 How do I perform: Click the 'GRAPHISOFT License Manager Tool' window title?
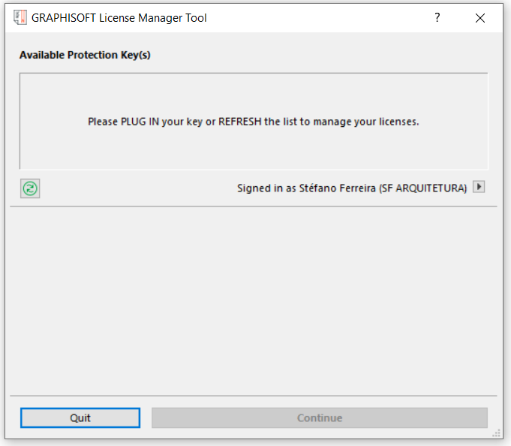[119, 18]
